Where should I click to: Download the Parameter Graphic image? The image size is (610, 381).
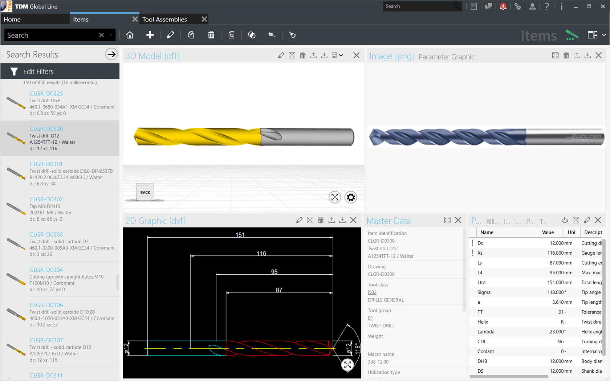click(x=587, y=56)
